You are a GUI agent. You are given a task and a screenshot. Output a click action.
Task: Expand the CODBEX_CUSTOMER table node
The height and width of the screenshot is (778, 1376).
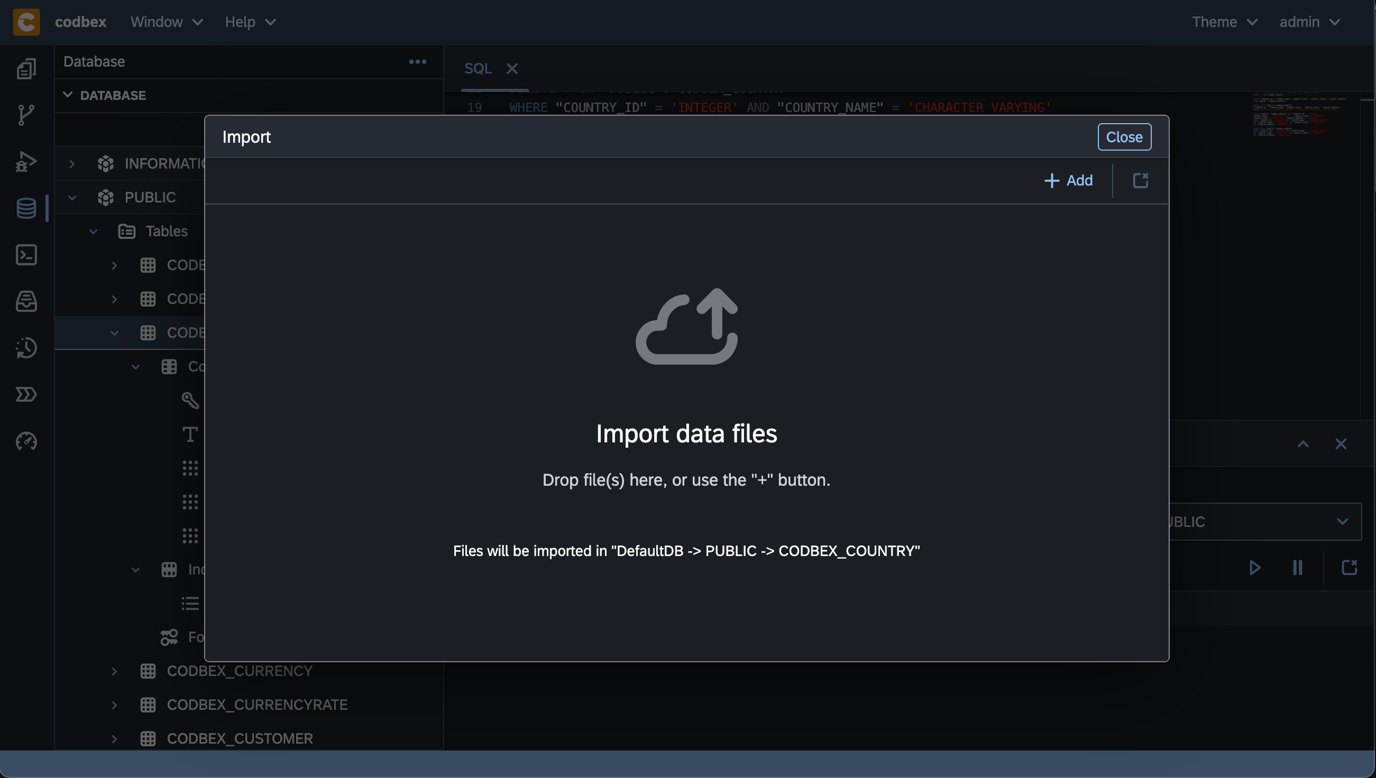(x=114, y=738)
